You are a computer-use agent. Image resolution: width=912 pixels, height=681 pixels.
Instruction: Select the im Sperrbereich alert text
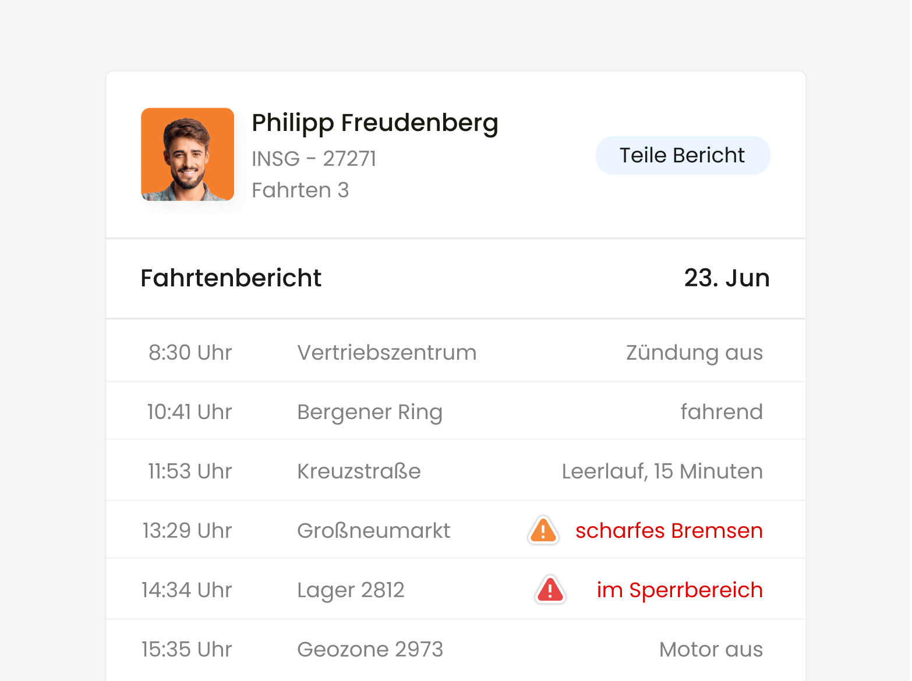(680, 590)
